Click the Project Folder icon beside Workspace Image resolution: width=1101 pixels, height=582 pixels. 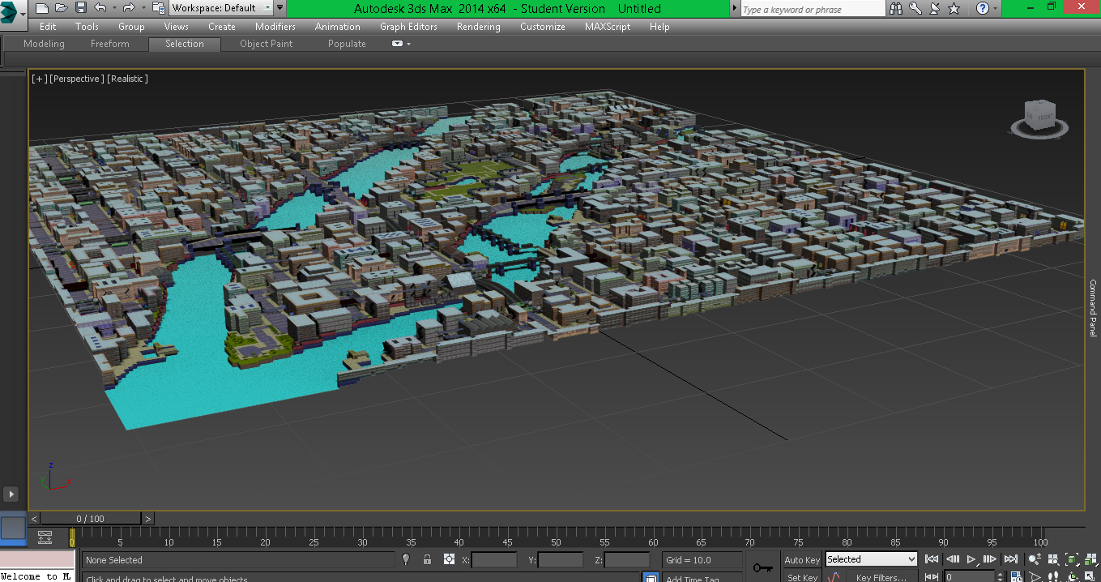coord(157,8)
